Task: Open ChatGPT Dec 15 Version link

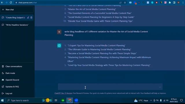Action: (63, 93)
